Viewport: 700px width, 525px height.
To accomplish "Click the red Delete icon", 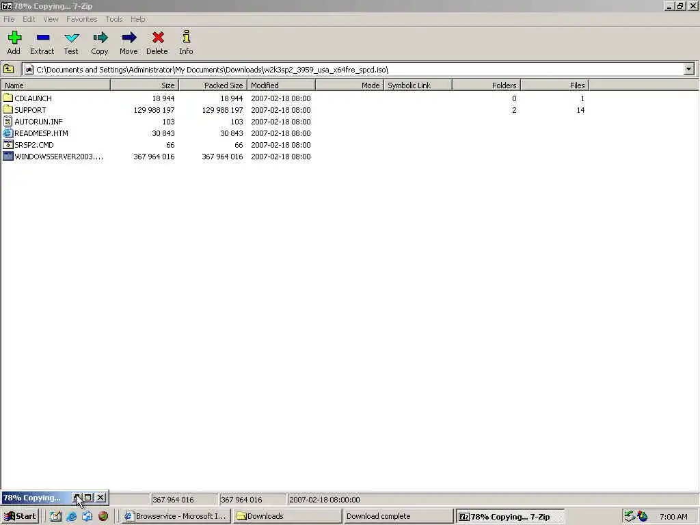I will click(x=158, y=38).
